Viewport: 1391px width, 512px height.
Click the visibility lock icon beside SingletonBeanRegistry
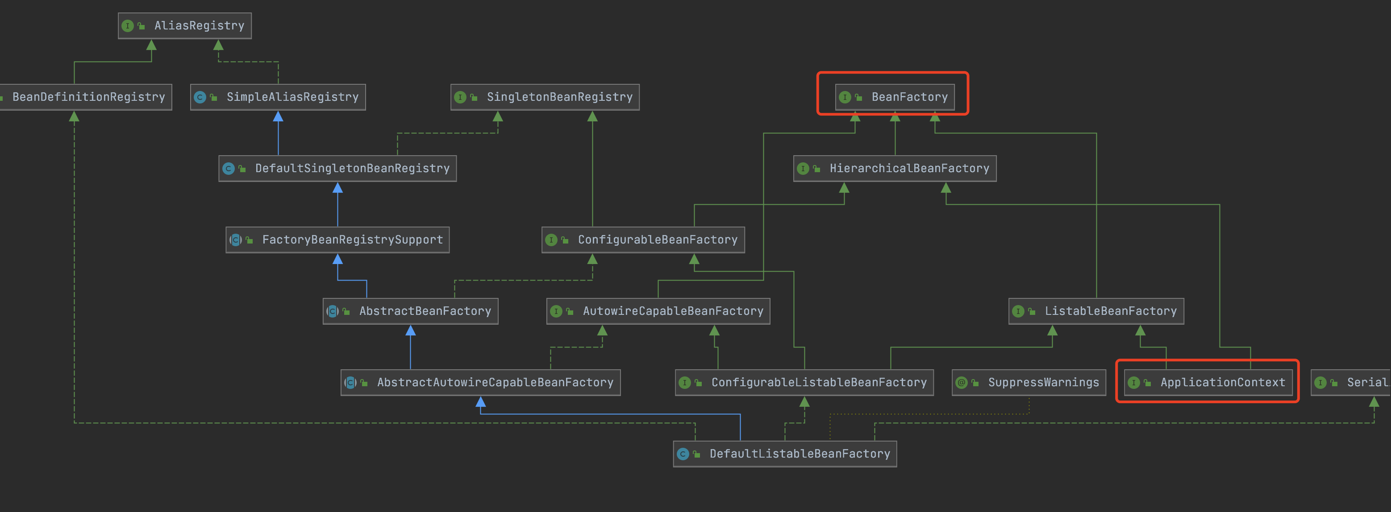pos(474,98)
